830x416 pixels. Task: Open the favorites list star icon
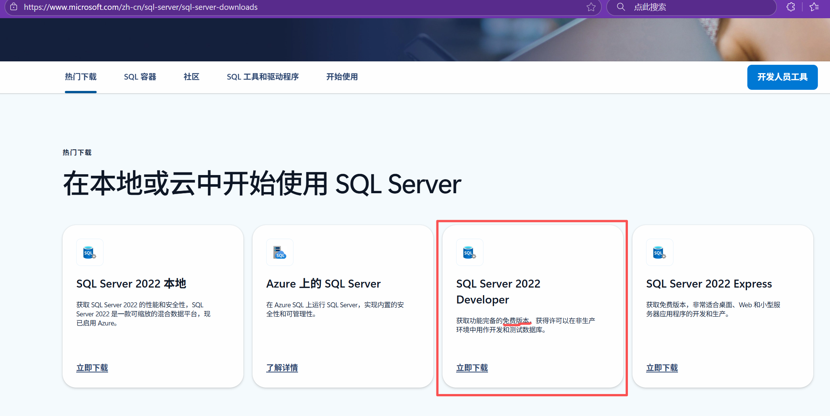815,7
